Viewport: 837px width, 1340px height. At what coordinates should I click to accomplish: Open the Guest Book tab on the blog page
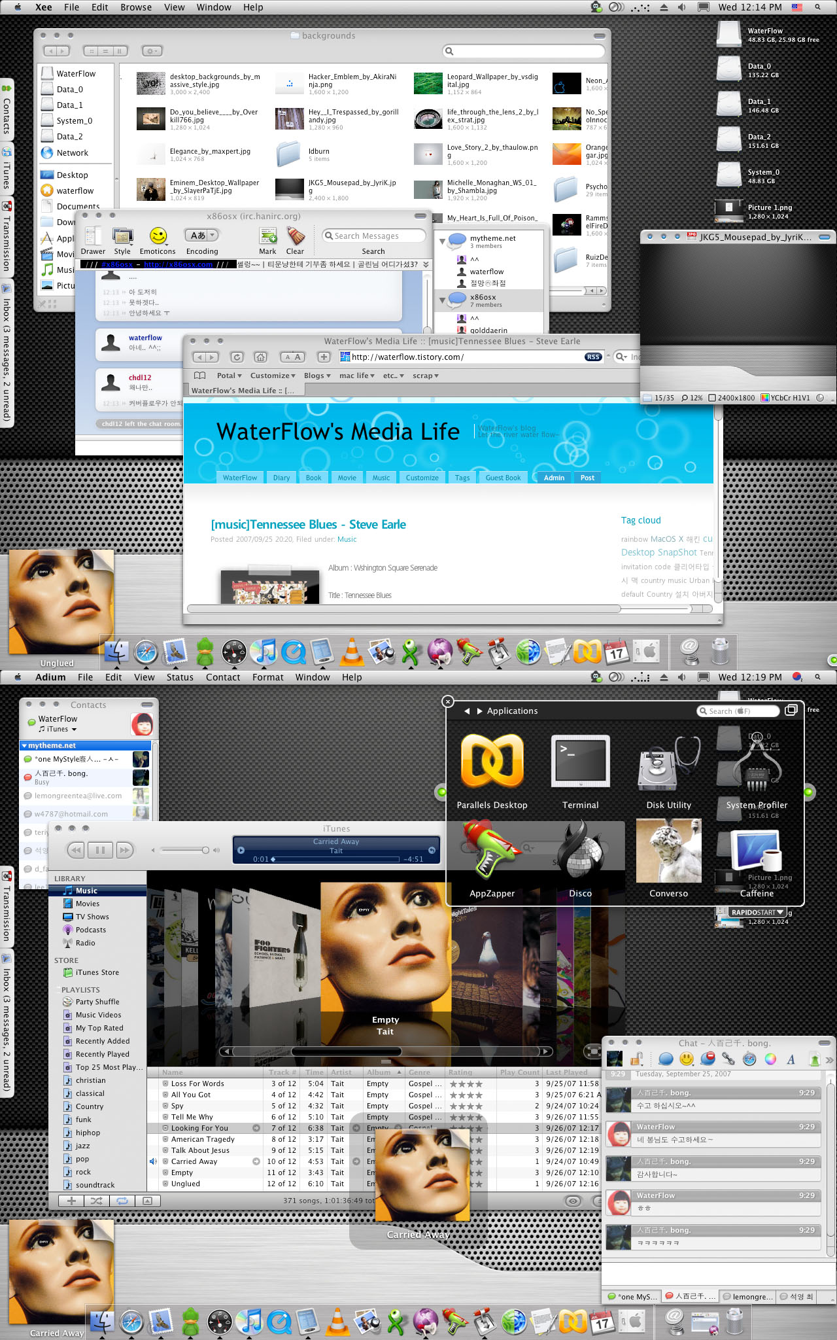click(x=504, y=478)
